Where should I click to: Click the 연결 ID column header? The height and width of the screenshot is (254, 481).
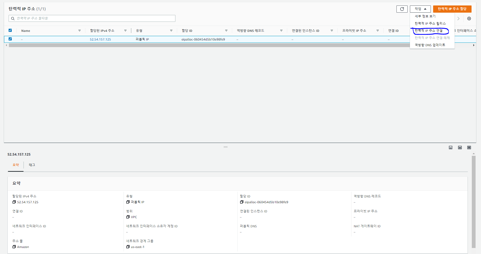point(393,31)
